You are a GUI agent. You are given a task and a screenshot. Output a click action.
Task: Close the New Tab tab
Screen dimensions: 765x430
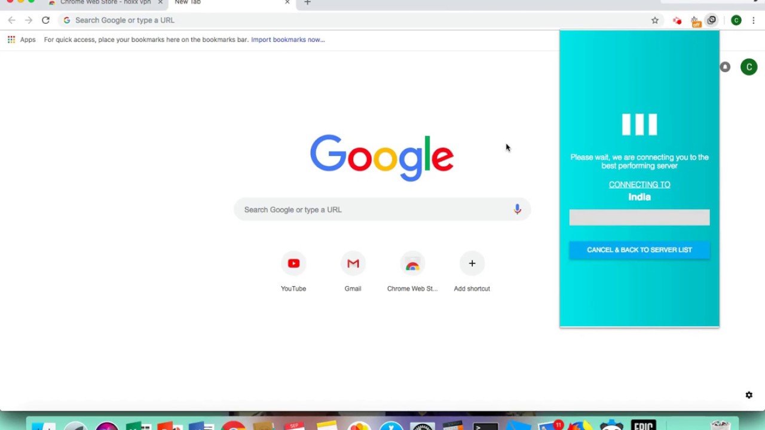[287, 2]
